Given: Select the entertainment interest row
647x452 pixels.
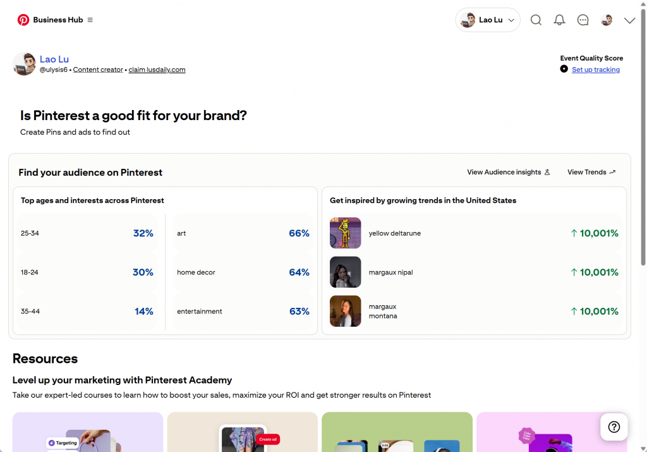Looking at the screenshot, I should pos(243,311).
